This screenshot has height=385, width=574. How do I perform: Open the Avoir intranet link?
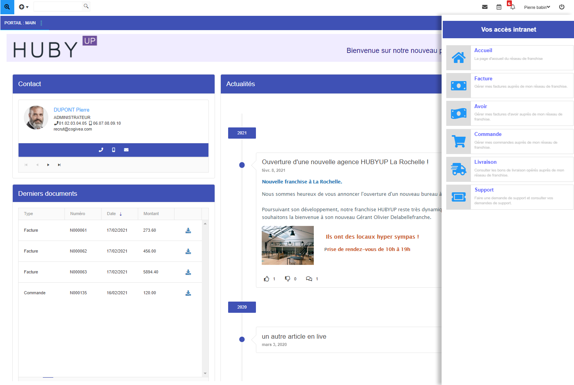(x=481, y=106)
